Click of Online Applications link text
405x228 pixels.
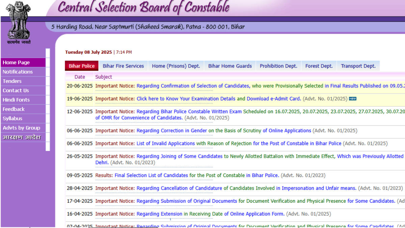coord(287,130)
